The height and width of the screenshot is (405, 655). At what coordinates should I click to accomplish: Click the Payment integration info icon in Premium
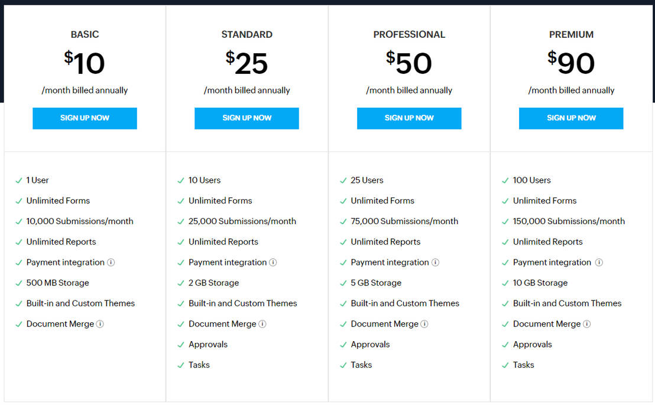598,262
